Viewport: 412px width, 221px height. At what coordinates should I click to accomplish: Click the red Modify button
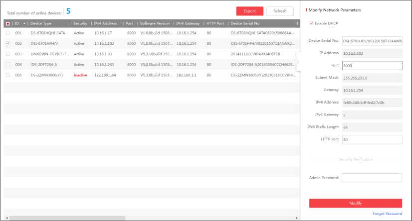point(355,203)
